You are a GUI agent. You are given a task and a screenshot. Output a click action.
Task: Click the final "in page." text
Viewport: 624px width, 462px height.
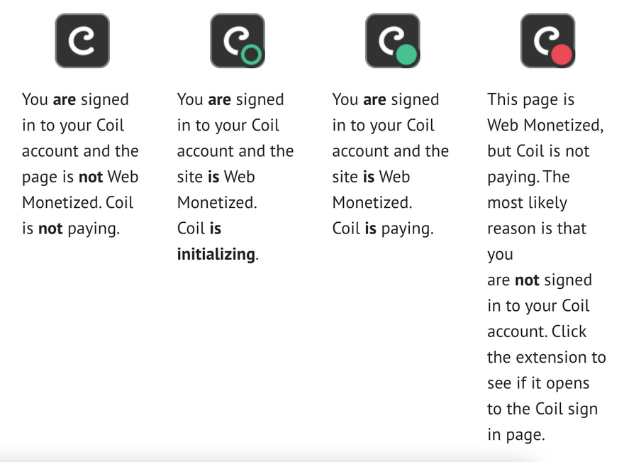click(516, 435)
